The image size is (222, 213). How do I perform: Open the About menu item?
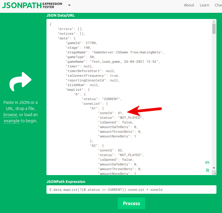point(189,5)
